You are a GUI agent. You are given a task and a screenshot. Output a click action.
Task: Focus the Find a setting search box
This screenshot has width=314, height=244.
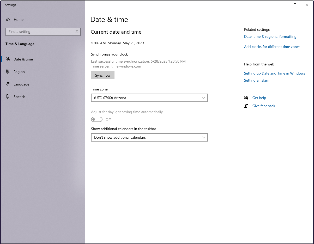tap(43, 32)
